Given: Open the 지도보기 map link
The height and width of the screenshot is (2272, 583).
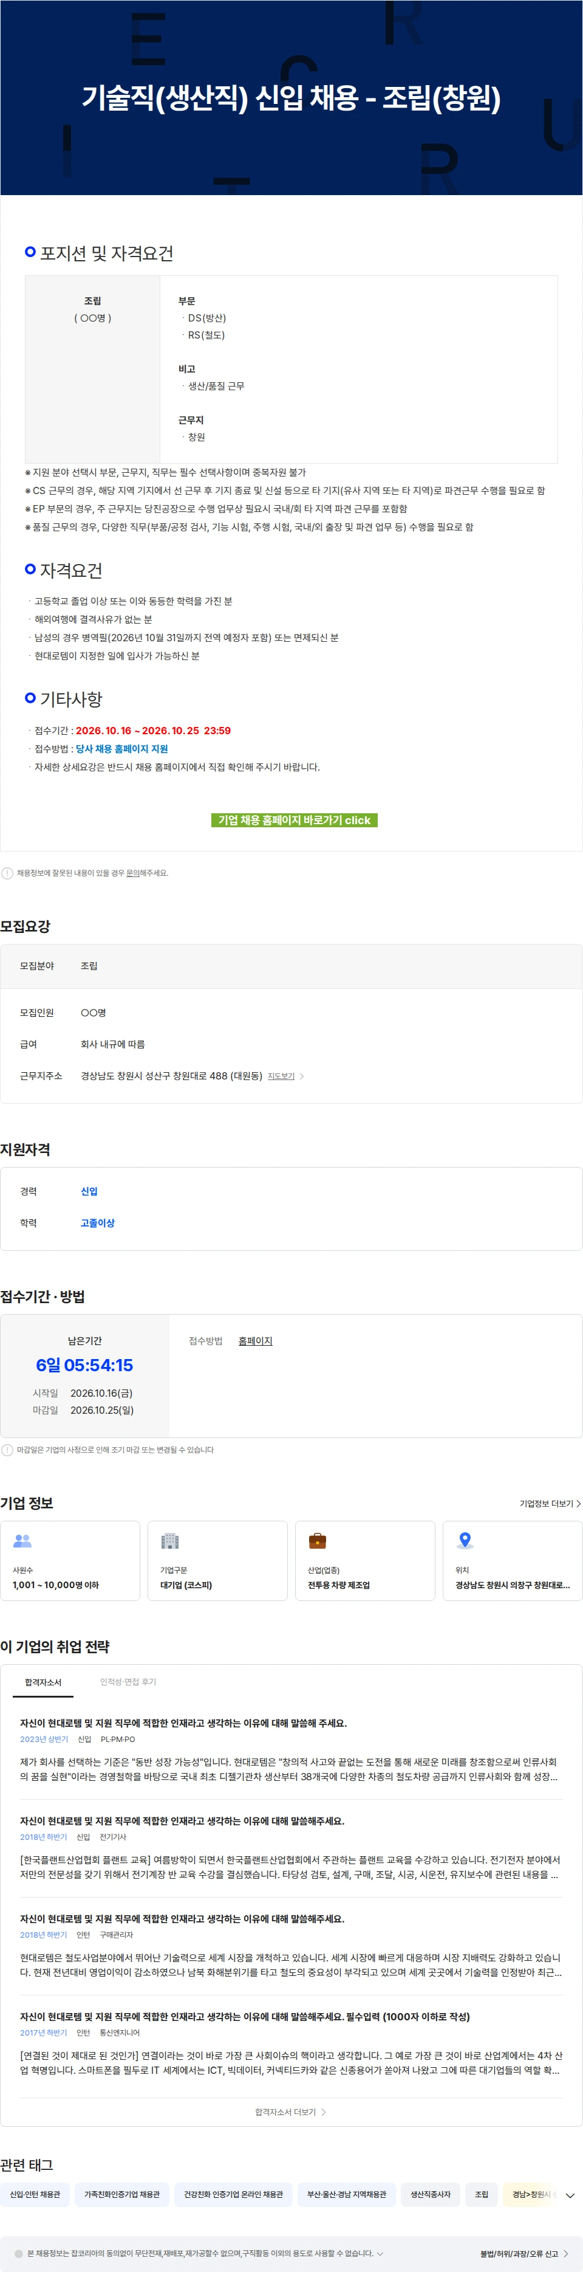Looking at the screenshot, I should (285, 1076).
